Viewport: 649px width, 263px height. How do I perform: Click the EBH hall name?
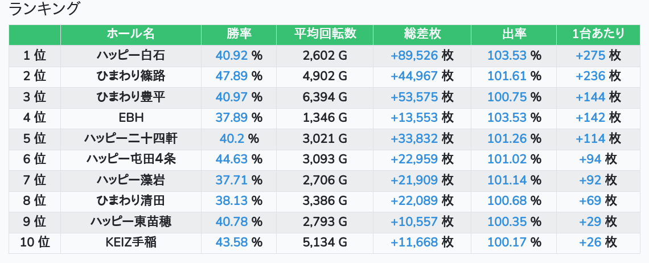pyautogui.click(x=130, y=118)
